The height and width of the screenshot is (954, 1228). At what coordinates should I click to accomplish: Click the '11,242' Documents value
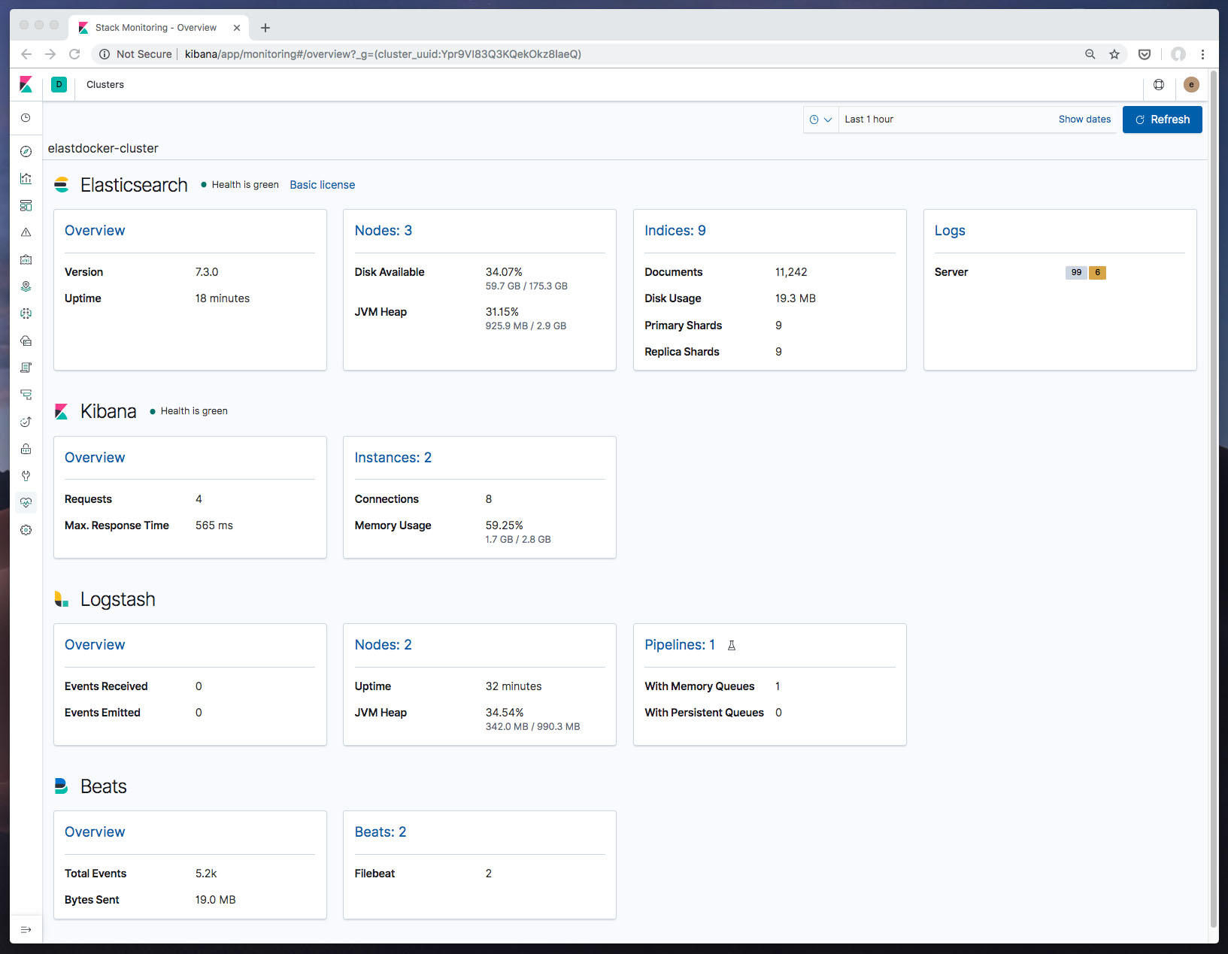pyautogui.click(x=791, y=272)
